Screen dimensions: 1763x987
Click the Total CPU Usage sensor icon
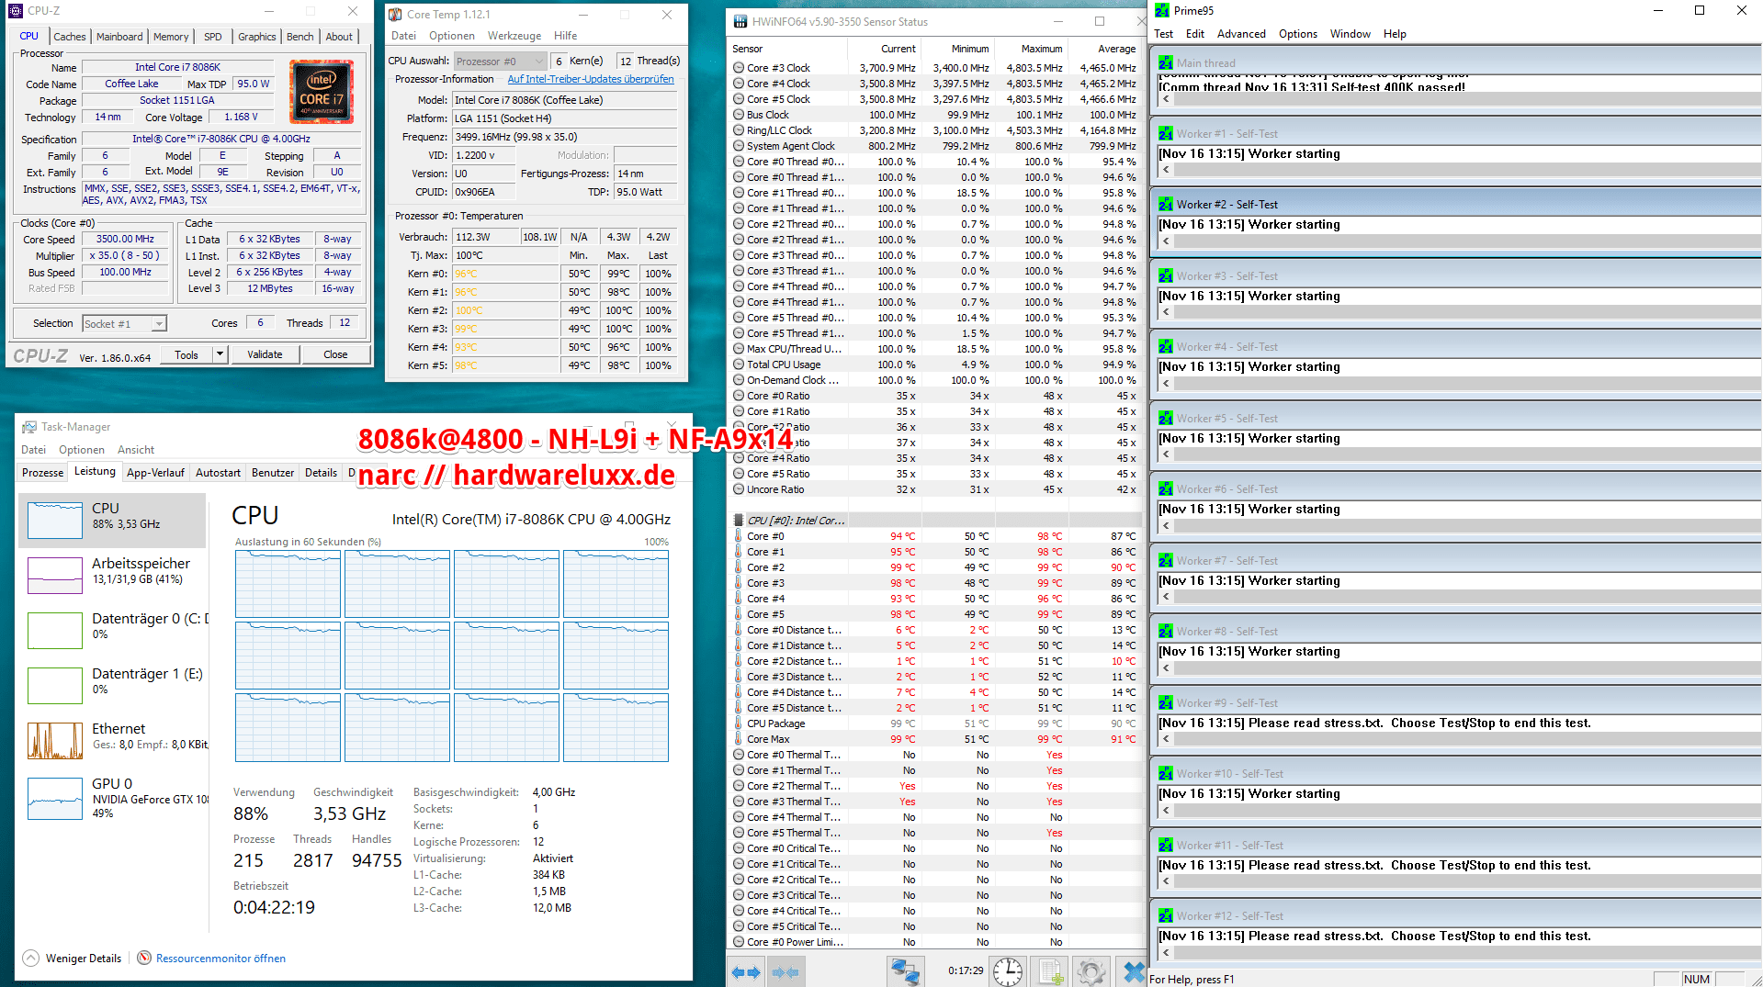[x=739, y=365]
